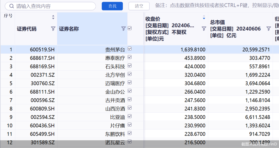Viewport: 279px width, 148px height.
Task: Select cell 600436.SH
Action: tap(36, 126)
